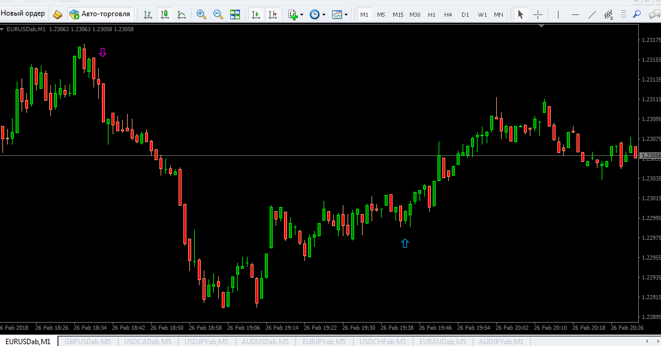Select the horizontal line drawing tool

click(575, 14)
